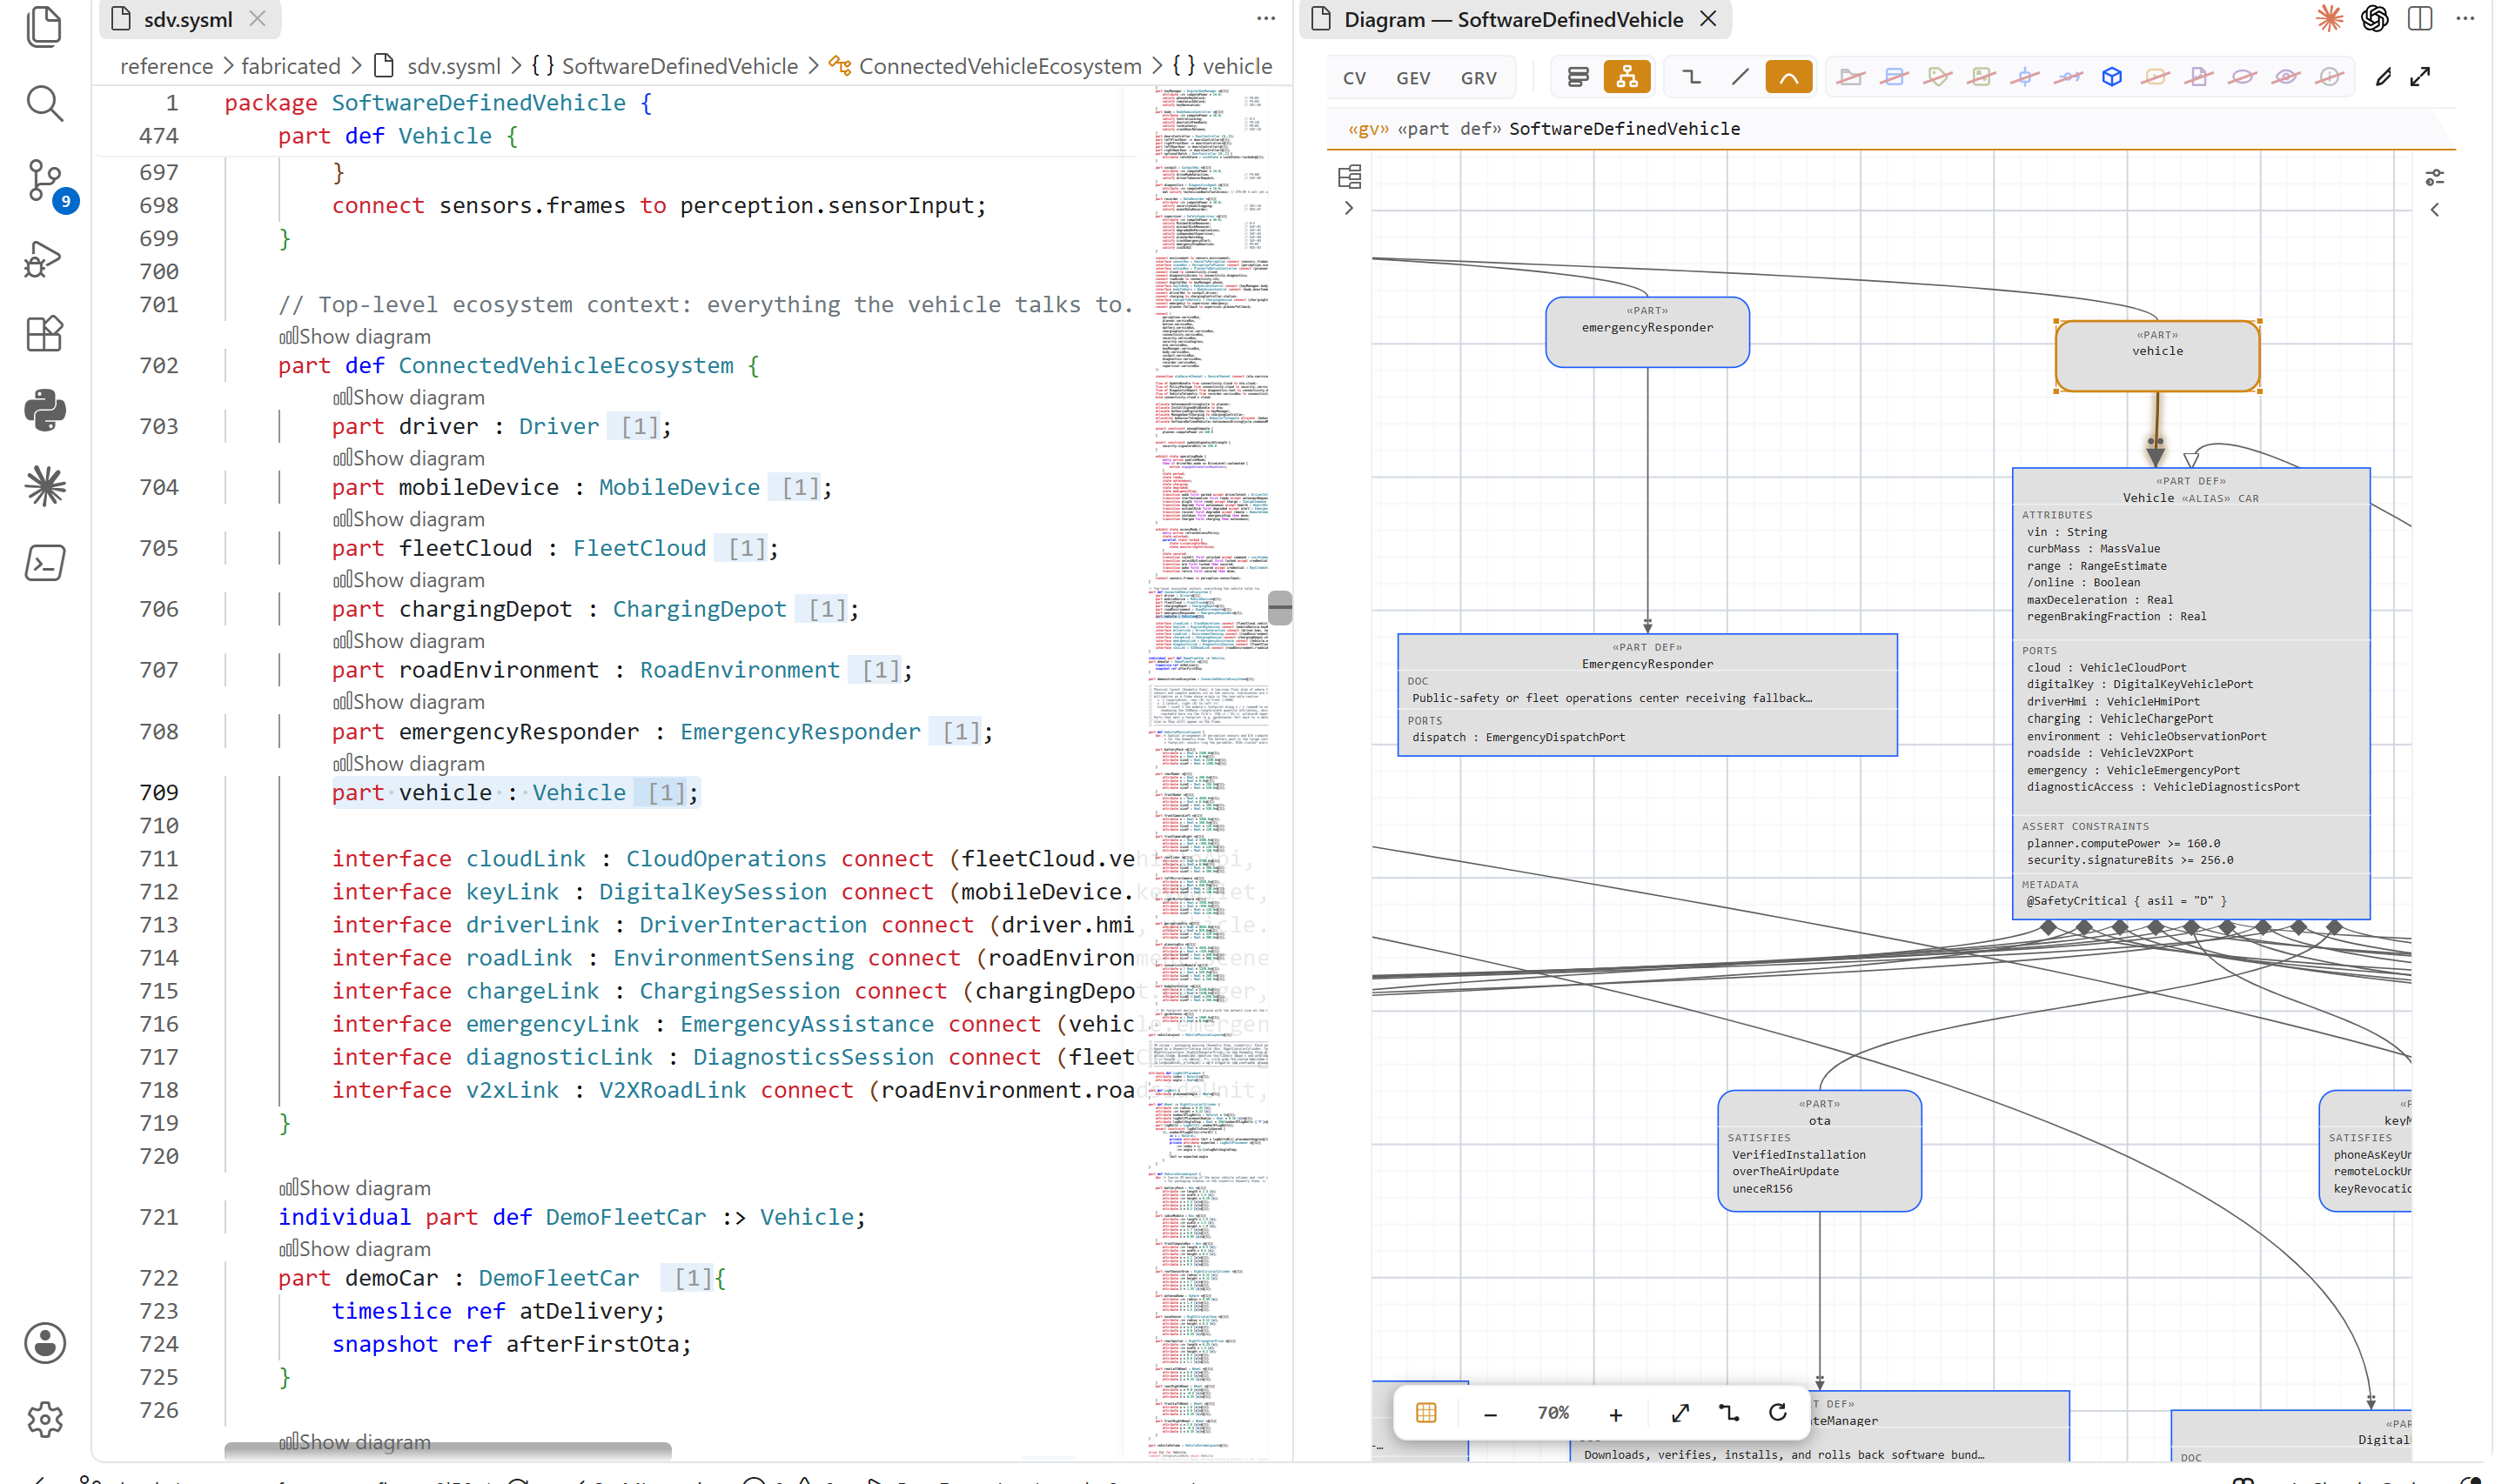Click the pencil edit icon in diagram toolbar

(x=2384, y=77)
